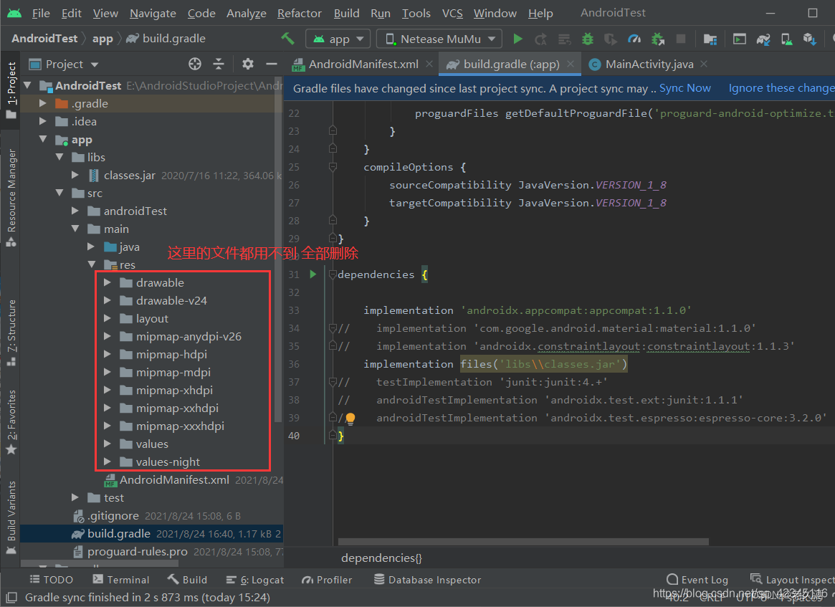
Task: Expand the androidTest folder
Action: (75, 211)
